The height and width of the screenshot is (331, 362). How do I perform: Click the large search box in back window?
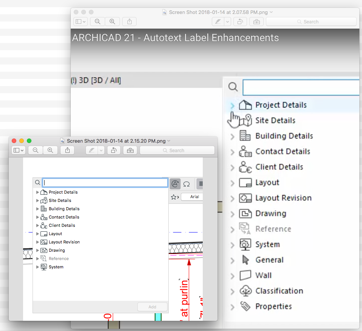click(301, 88)
